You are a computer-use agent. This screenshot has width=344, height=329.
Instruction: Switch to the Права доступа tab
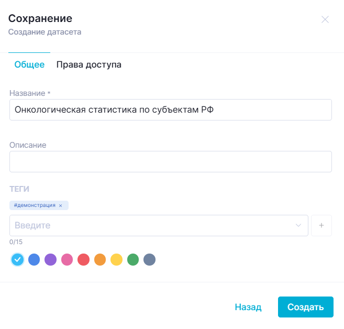point(88,65)
